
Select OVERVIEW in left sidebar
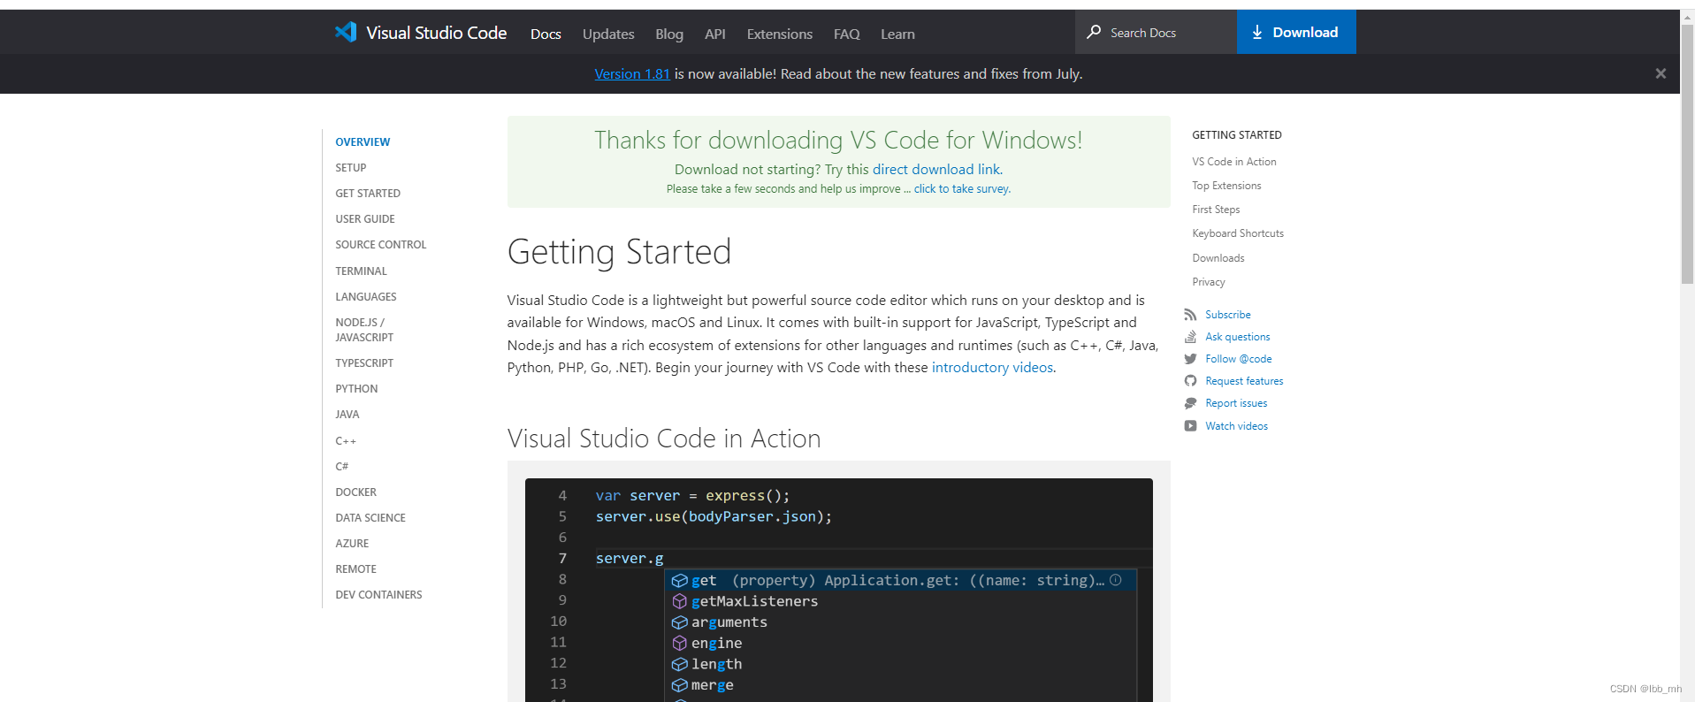click(363, 142)
